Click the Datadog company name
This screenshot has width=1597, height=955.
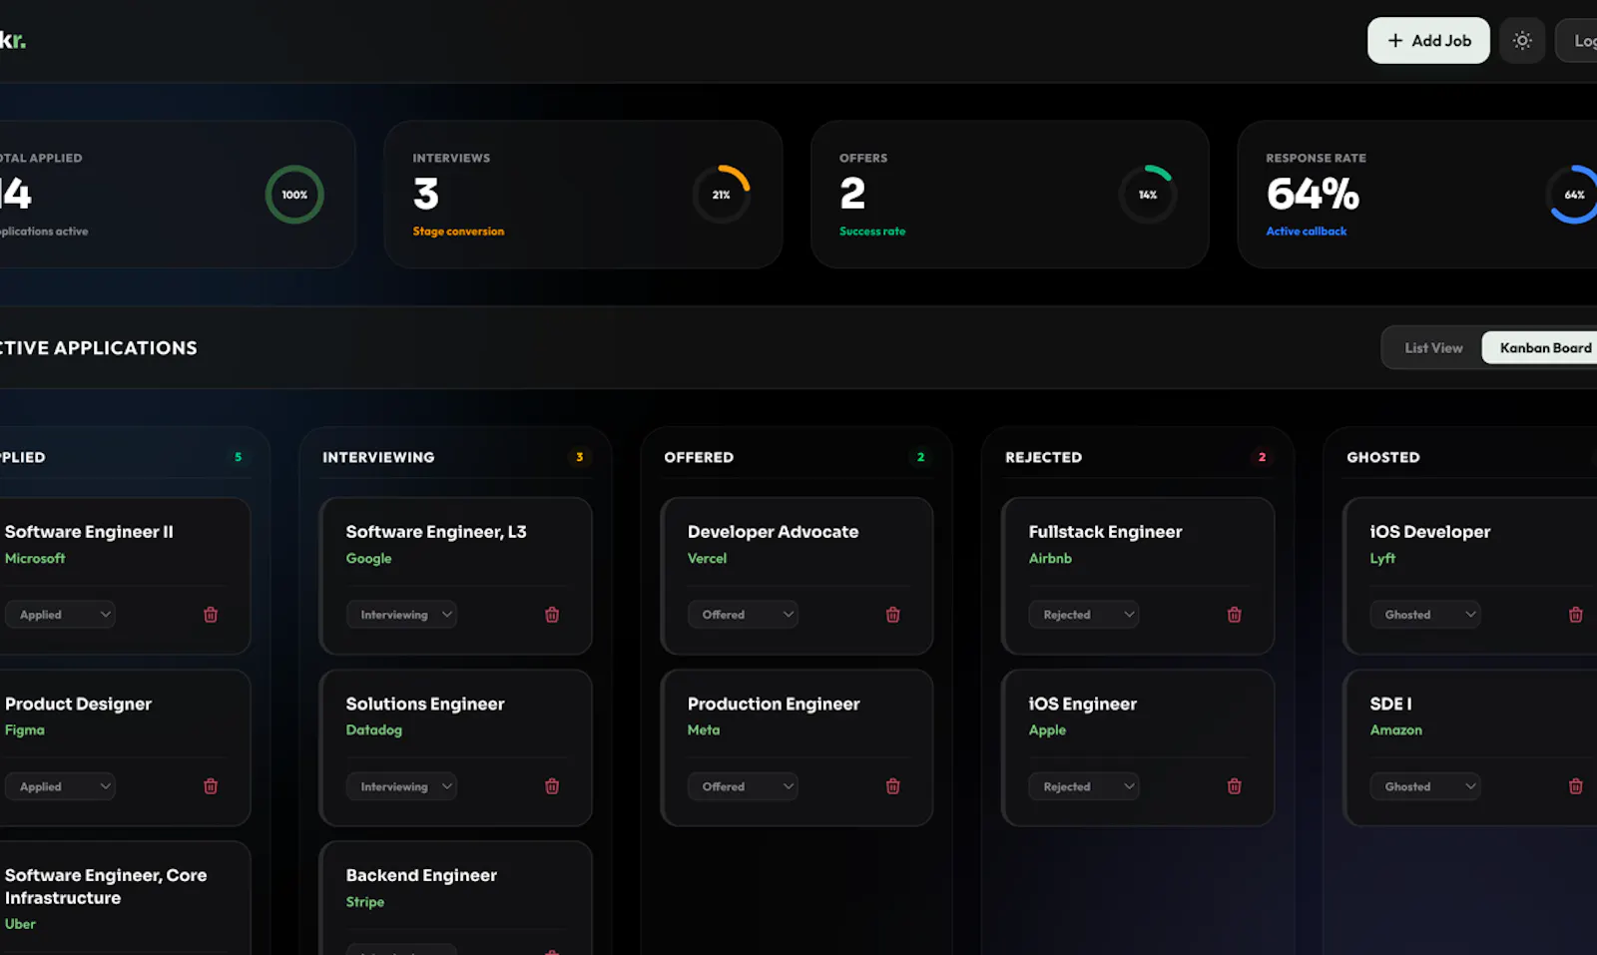point(374,730)
